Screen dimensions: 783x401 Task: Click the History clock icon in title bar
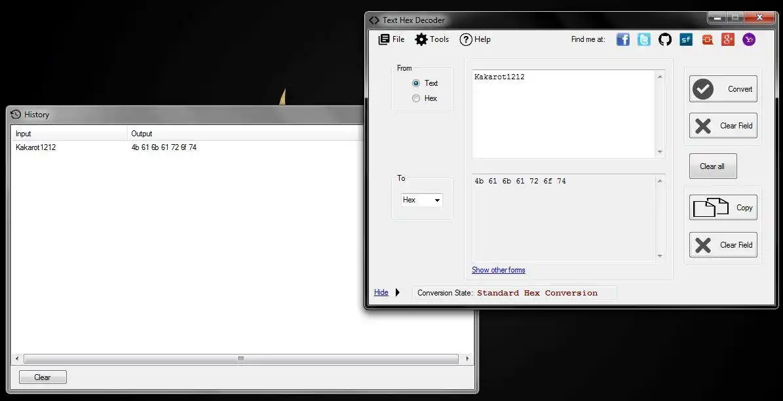(x=16, y=115)
